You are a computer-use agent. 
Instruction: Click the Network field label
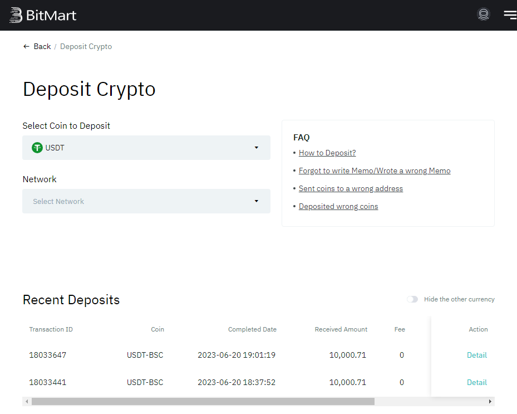coord(40,179)
